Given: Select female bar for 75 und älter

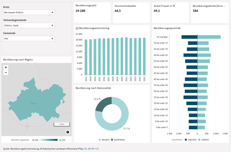Looking at the screenshot, I should coord(209,37).
